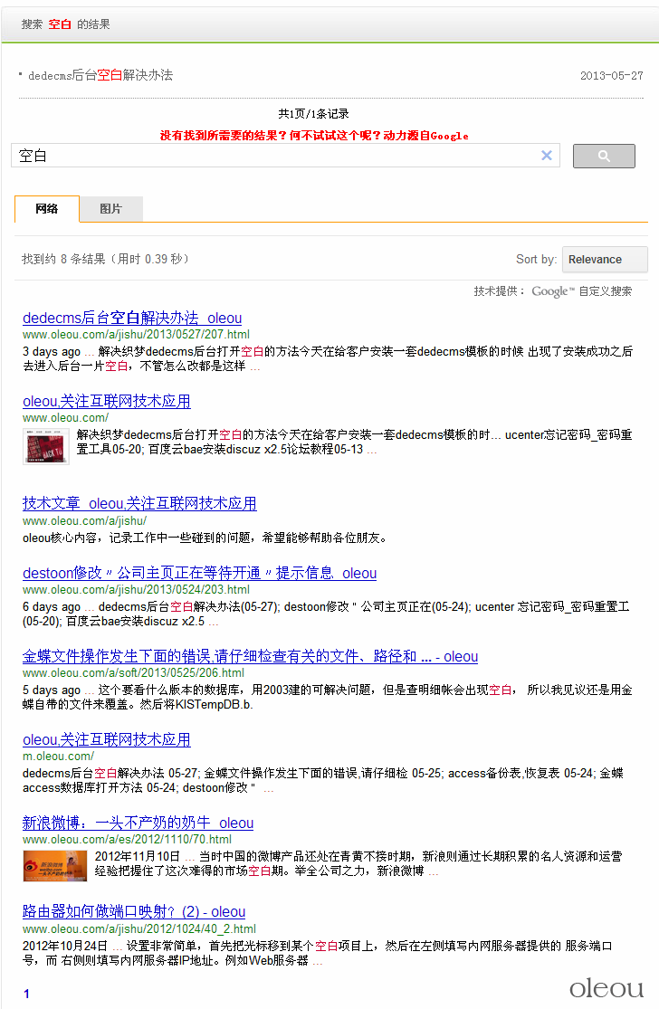
Task: Click the 技术提供: label
Action: click(500, 291)
